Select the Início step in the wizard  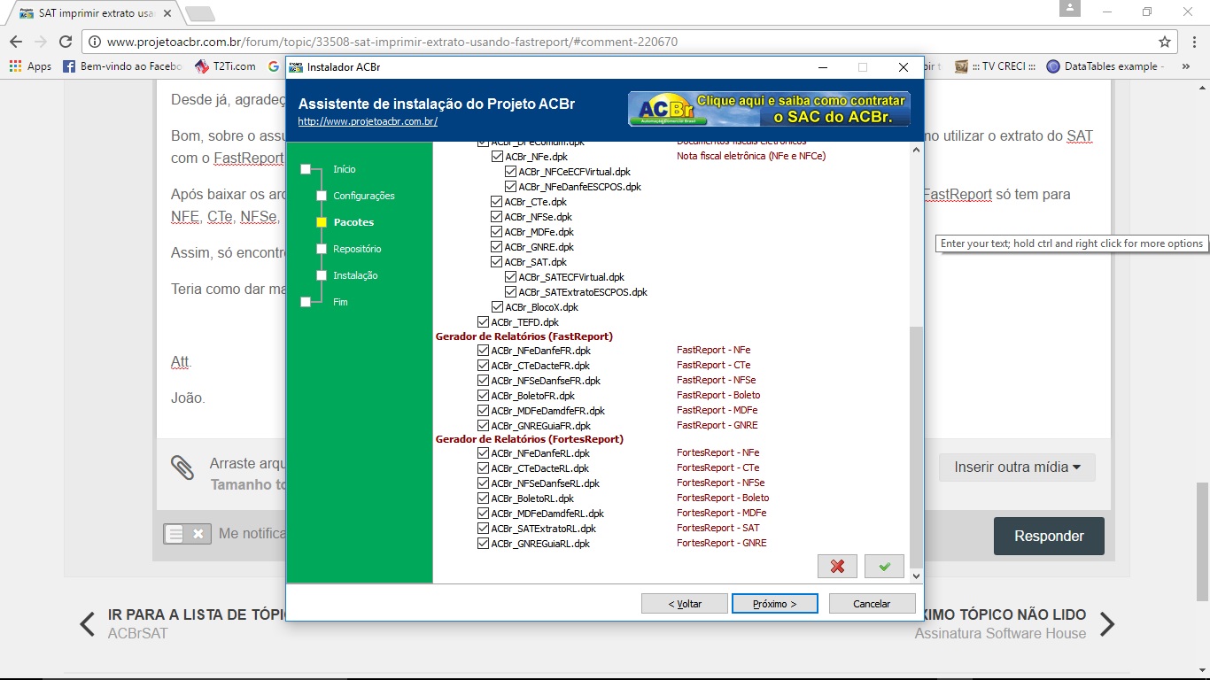[345, 169]
